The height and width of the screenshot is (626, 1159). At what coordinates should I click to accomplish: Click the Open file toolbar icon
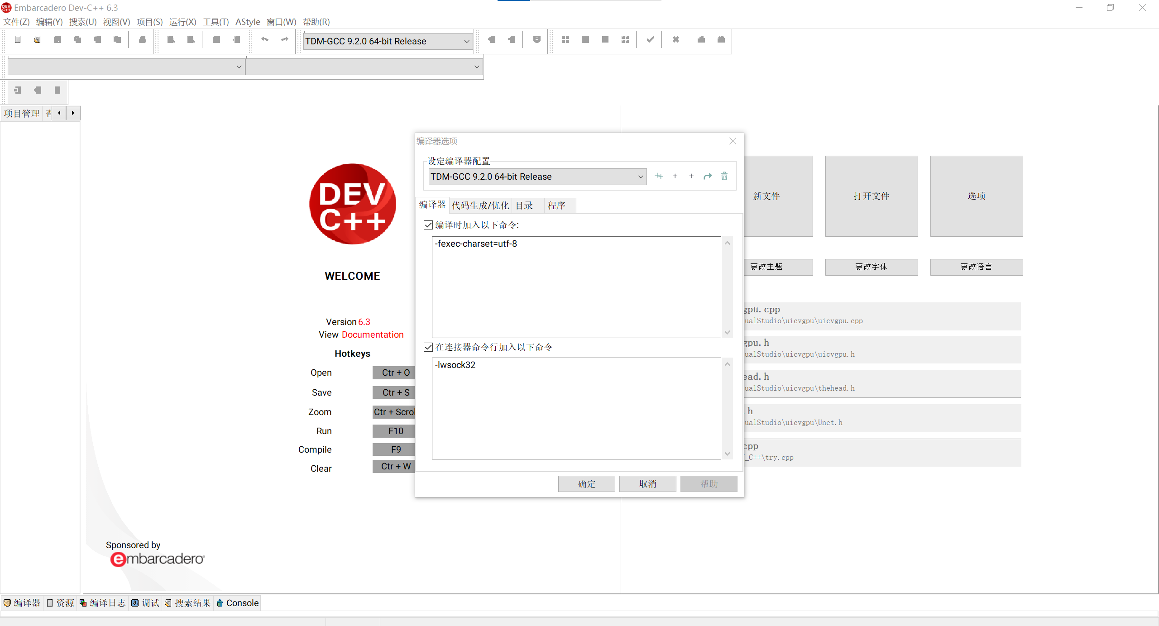[x=38, y=39]
